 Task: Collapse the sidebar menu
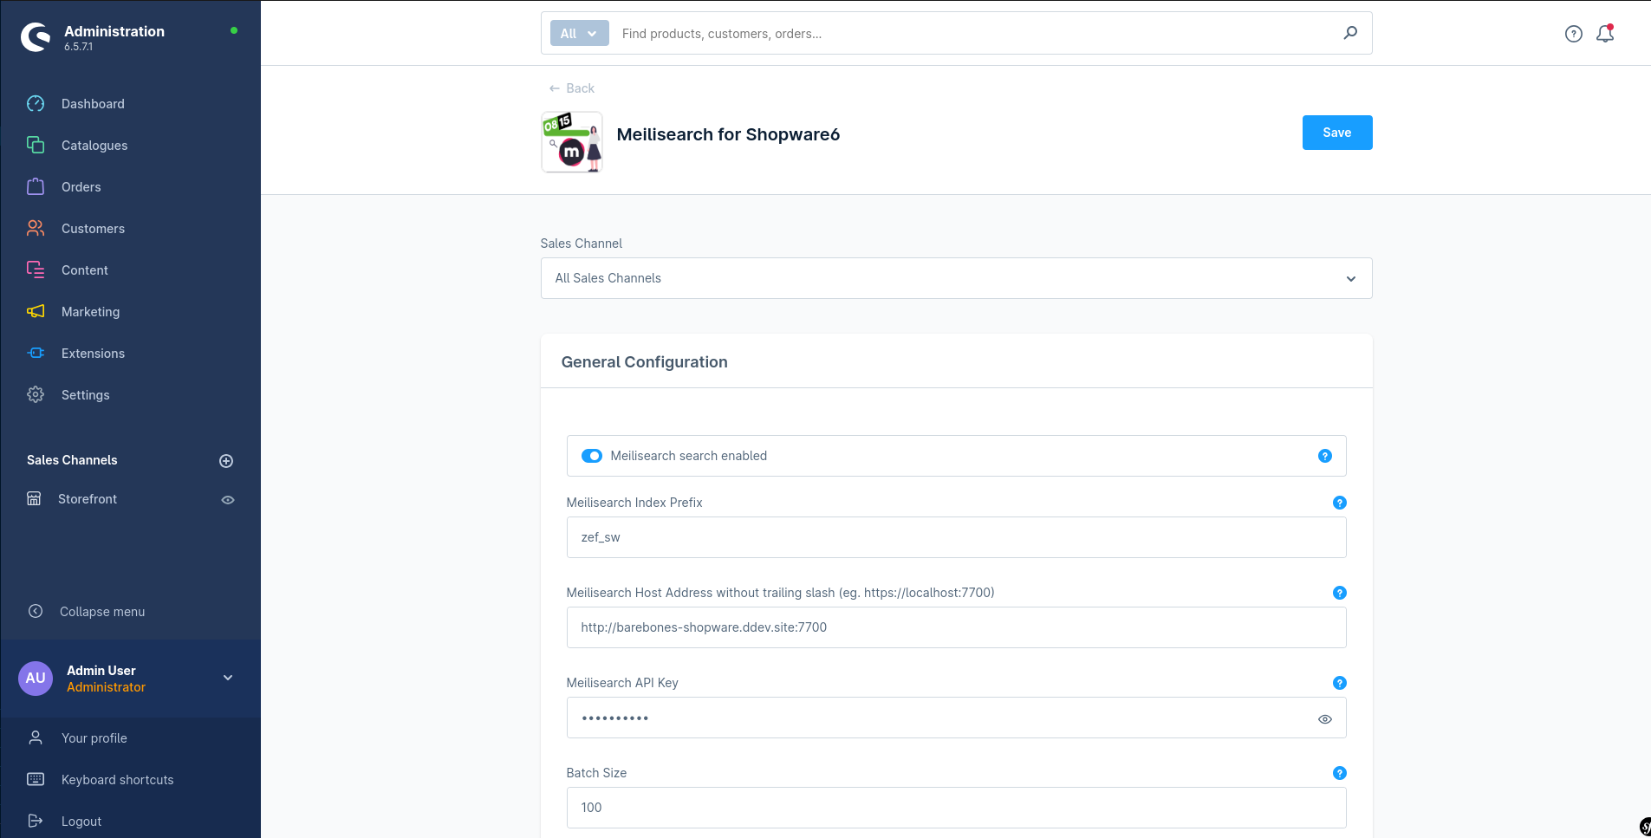click(102, 612)
